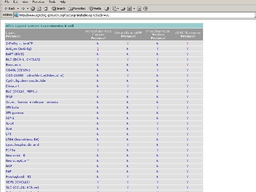This screenshot has width=256, height=192.
Task: Open the Tools menu
Action: pyautogui.click(x=52, y=2)
